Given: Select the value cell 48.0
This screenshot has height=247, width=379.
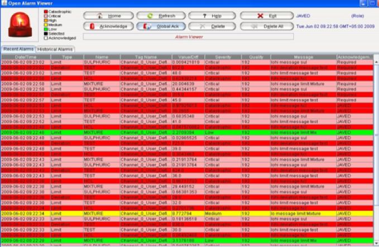Looking at the screenshot, I should (188, 73).
